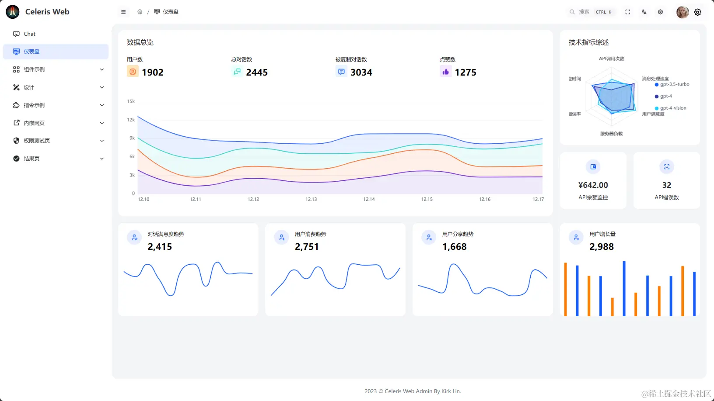The height and width of the screenshot is (401, 714).
Task: Toggle gpt-4-vision legend in radar chart
Action: tap(671, 108)
